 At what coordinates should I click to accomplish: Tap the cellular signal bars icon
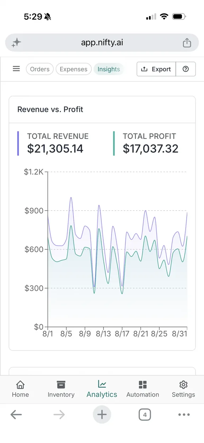tap(151, 17)
